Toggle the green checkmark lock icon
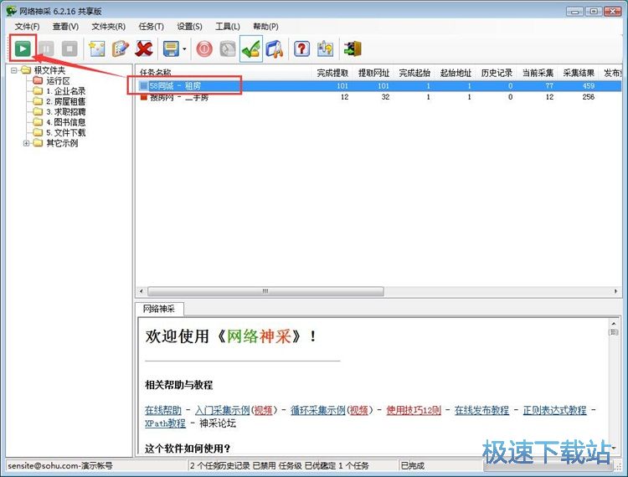 (x=251, y=49)
